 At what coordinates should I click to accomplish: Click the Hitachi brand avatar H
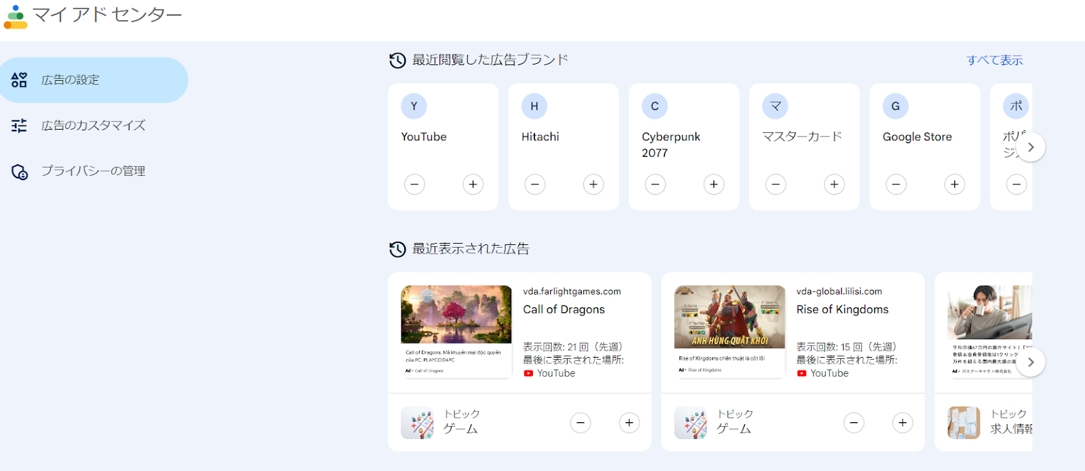[534, 106]
